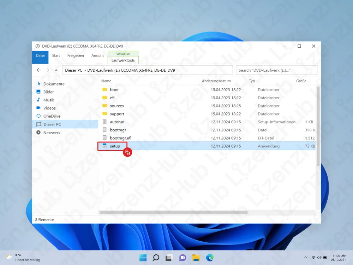Click the "Anwendung" type cell
353x265 pixels.
[x=269, y=146]
